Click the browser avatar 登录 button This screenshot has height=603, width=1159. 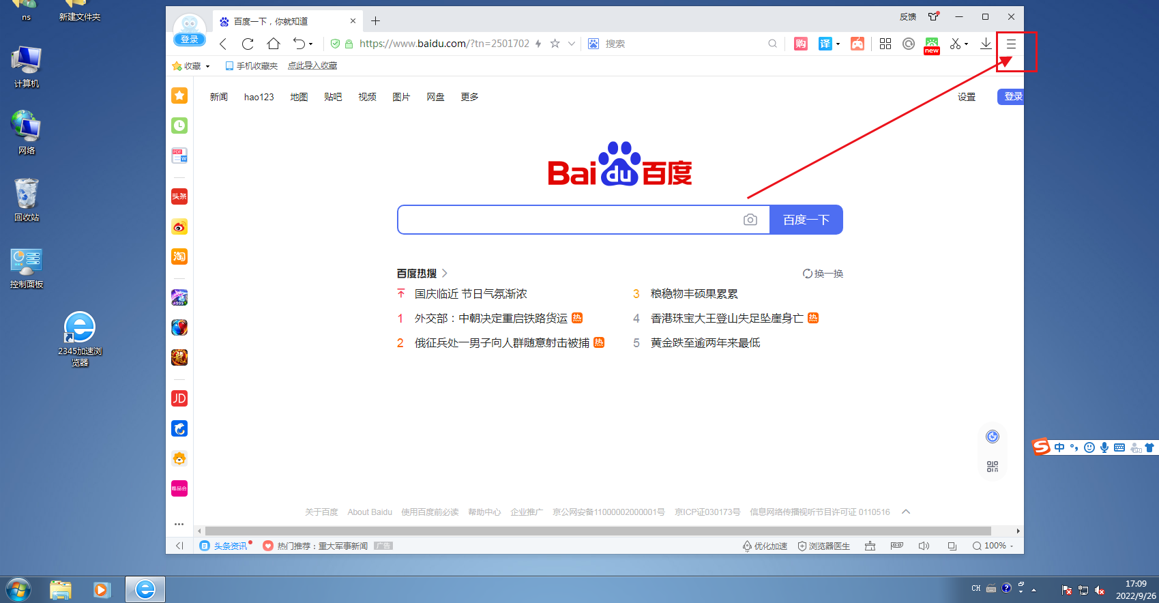point(190,39)
